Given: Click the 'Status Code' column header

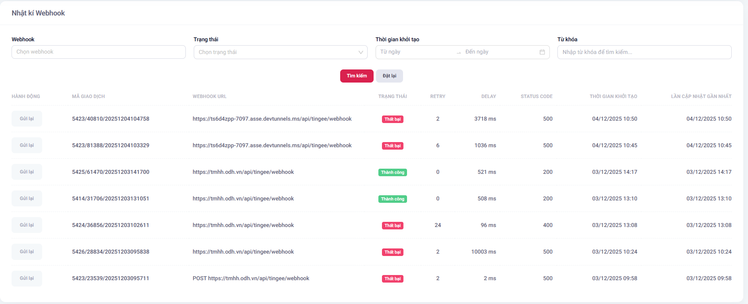Looking at the screenshot, I should pyautogui.click(x=536, y=96).
